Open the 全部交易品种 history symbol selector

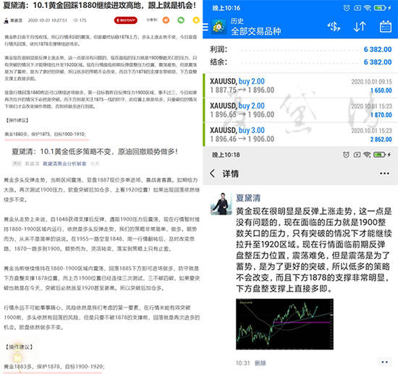tap(256, 31)
